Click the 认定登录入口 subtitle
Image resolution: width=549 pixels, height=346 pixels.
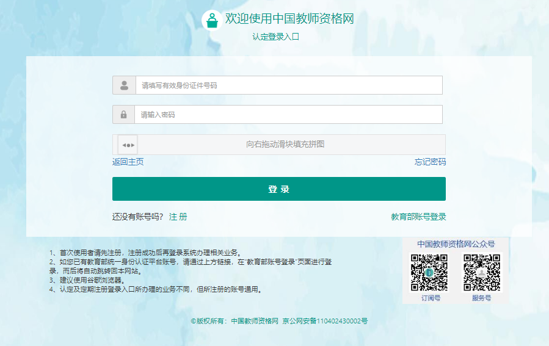(275, 37)
